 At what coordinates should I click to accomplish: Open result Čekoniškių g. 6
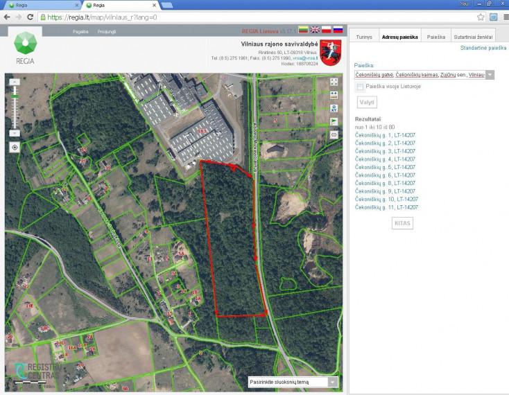point(385,175)
